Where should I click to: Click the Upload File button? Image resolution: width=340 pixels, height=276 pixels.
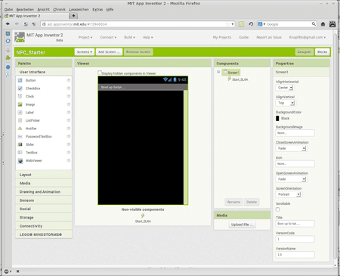point(242,225)
